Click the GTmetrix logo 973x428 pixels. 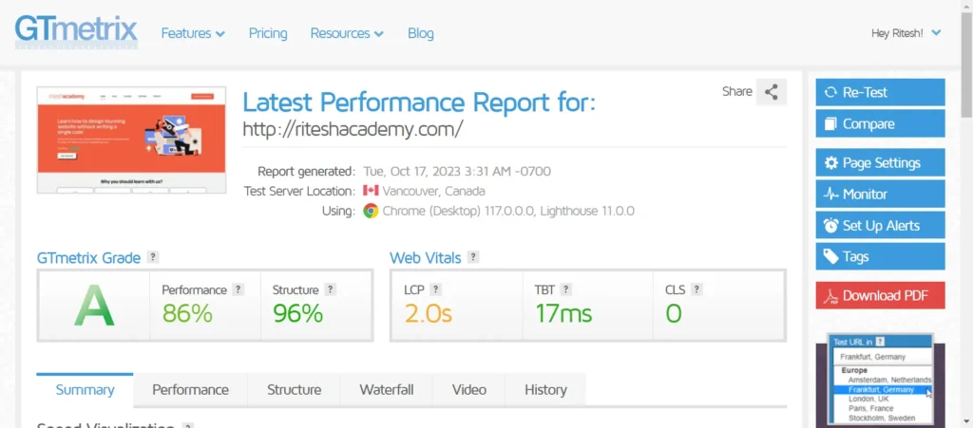76,31
